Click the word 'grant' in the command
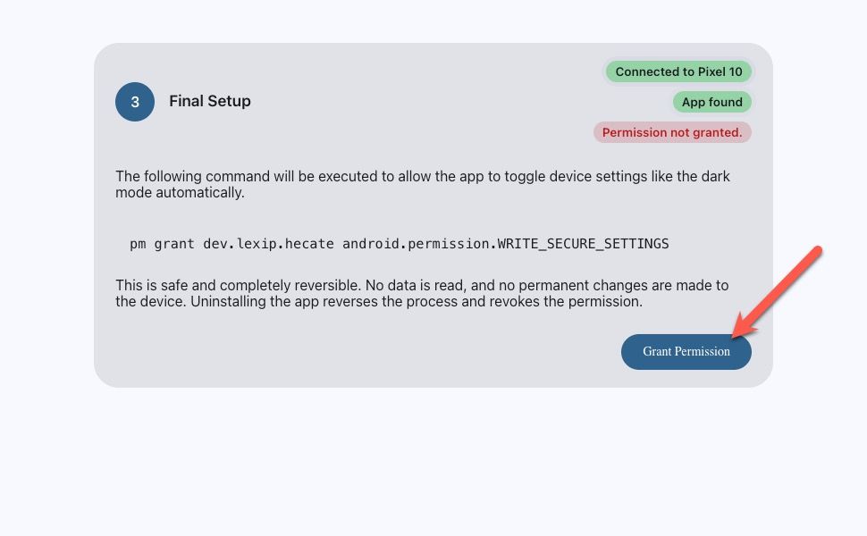This screenshot has height=536, width=867. [x=174, y=244]
